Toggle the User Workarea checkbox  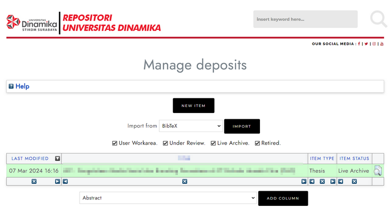pos(115,143)
